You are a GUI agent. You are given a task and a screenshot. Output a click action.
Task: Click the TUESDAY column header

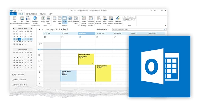tap(87, 33)
